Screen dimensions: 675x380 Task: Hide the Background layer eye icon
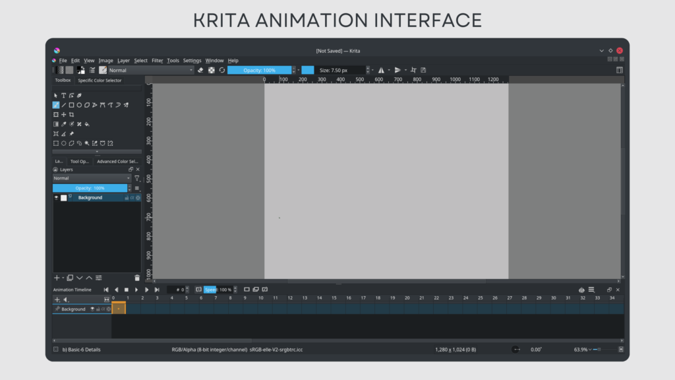pos(56,197)
